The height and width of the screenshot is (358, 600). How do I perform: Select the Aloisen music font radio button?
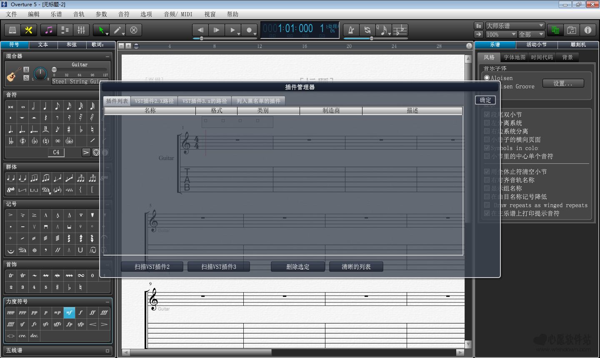[x=487, y=78]
